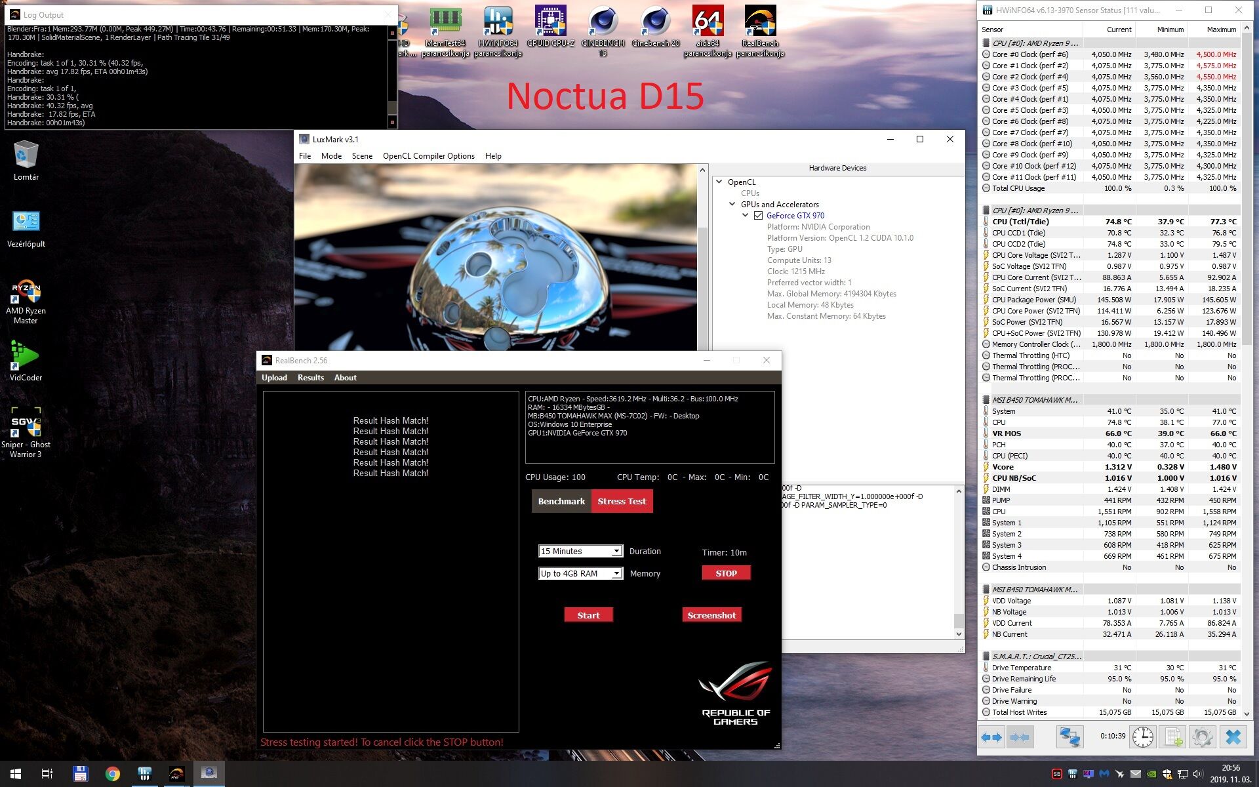Open the LuxMark Scene menu

click(x=362, y=156)
